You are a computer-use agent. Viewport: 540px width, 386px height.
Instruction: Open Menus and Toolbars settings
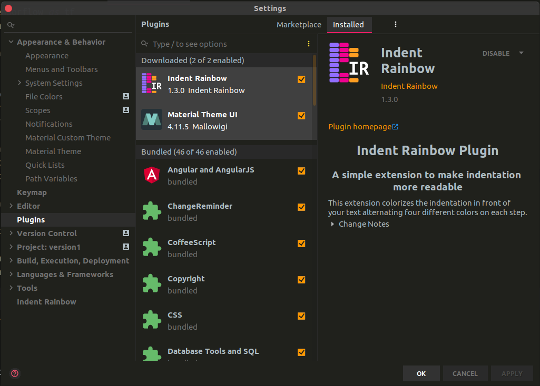point(61,69)
